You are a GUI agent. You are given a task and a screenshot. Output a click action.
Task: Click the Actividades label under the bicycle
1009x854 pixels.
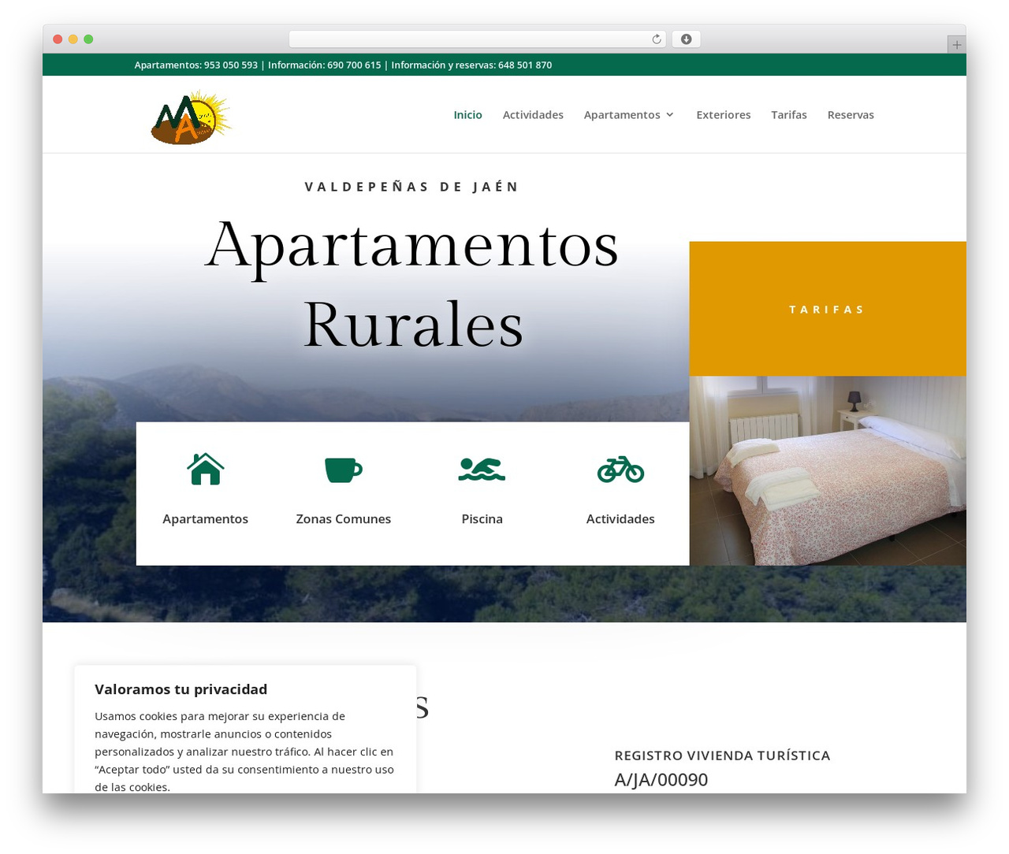[x=620, y=519]
